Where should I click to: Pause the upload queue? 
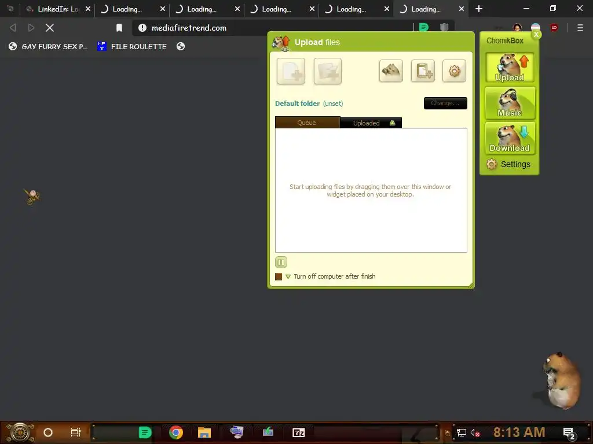(281, 262)
